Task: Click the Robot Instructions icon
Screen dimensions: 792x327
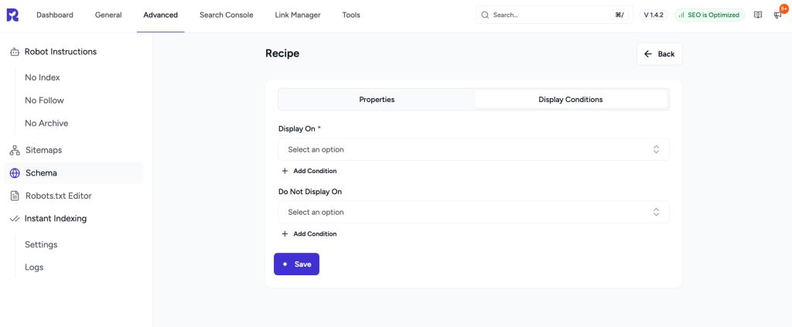Action: pyautogui.click(x=14, y=52)
